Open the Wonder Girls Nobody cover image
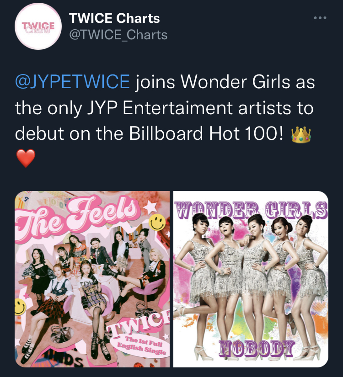The width and height of the screenshot is (343, 377). pyautogui.click(x=251, y=279)
